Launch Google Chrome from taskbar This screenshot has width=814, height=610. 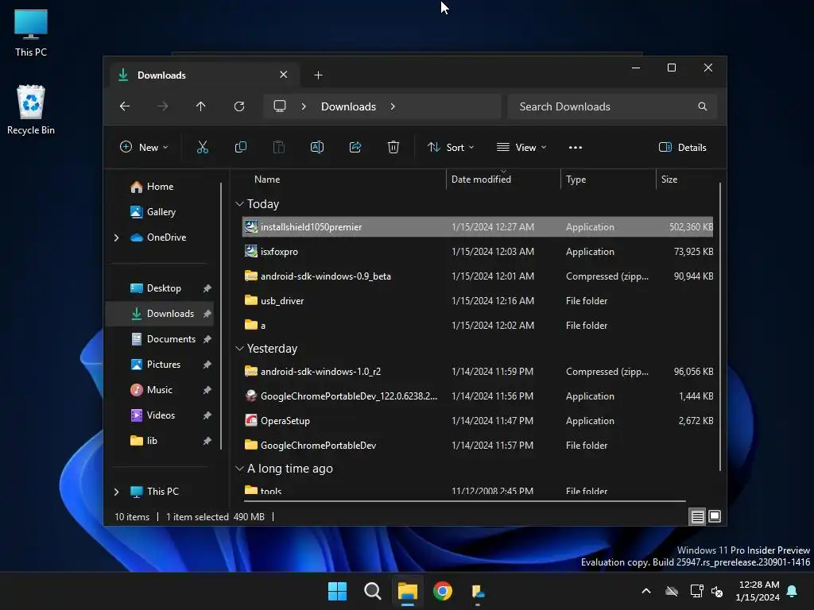(443, 591)
